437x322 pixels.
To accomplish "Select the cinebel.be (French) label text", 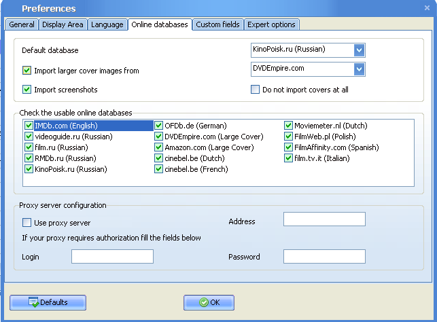I will pyautogui.click(x=196, y=169).
